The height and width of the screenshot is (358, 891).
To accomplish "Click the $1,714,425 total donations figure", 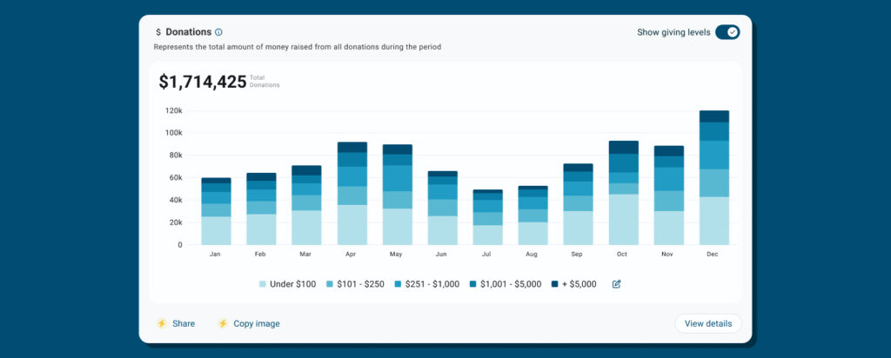I will 202,83.
